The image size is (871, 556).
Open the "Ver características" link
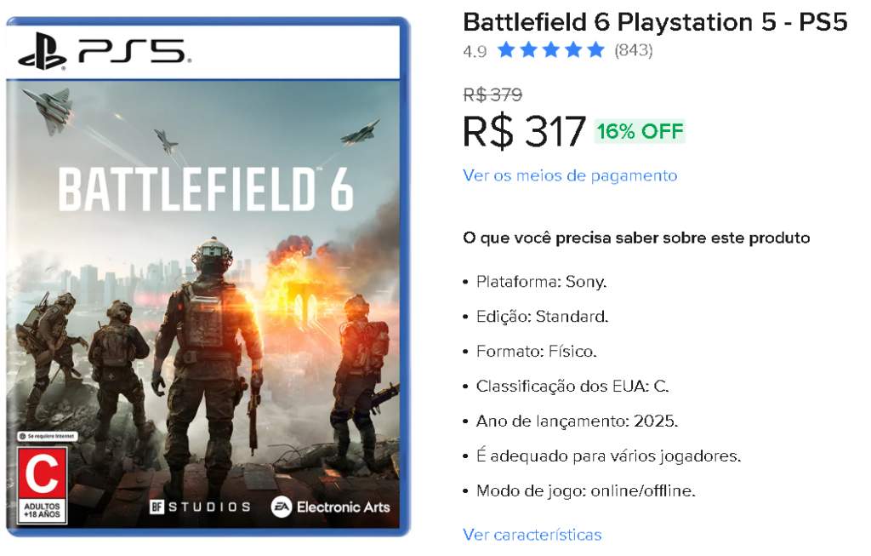click(x=532, y=535)
